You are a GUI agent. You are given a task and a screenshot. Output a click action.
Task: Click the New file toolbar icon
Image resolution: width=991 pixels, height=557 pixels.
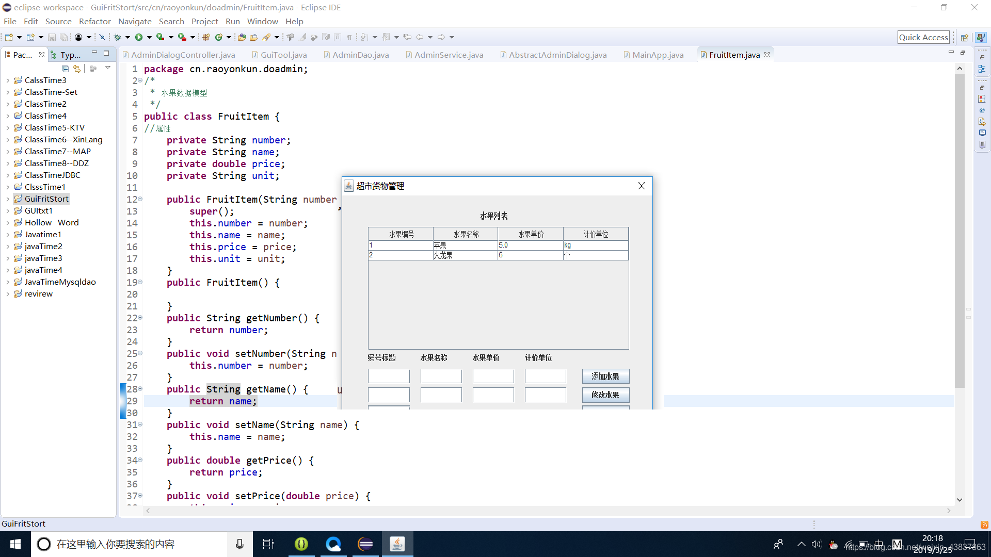click(x=9, y=37)
